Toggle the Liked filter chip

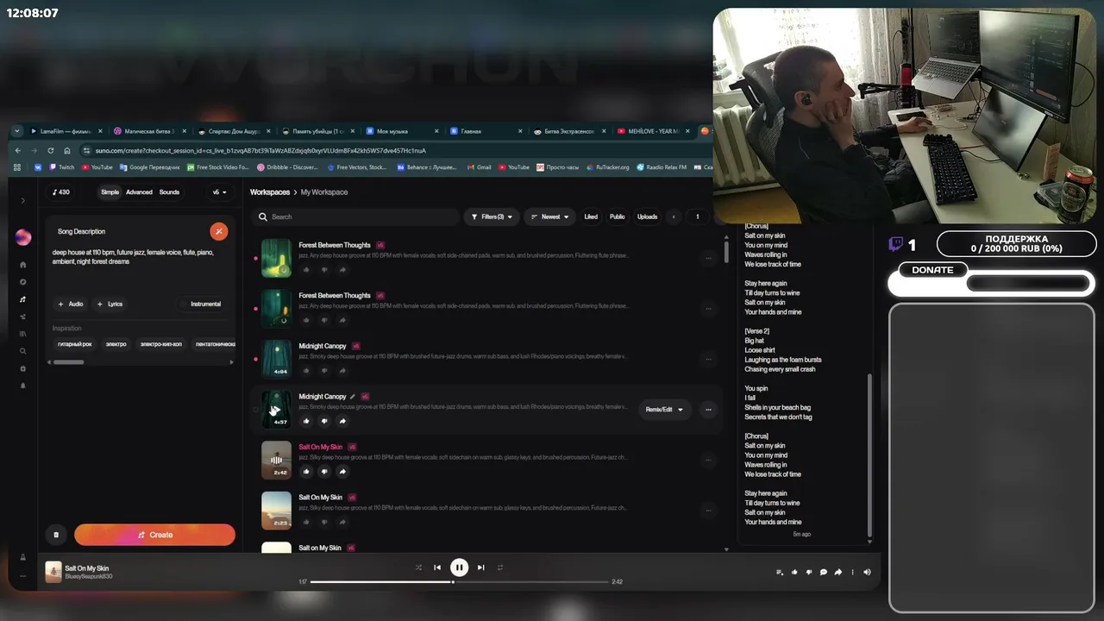pos(591,216)
